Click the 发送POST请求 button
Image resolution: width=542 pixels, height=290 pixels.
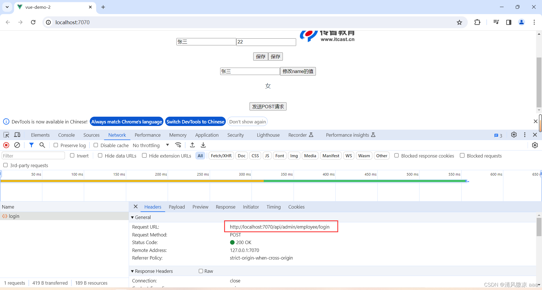tap(268, 107)
